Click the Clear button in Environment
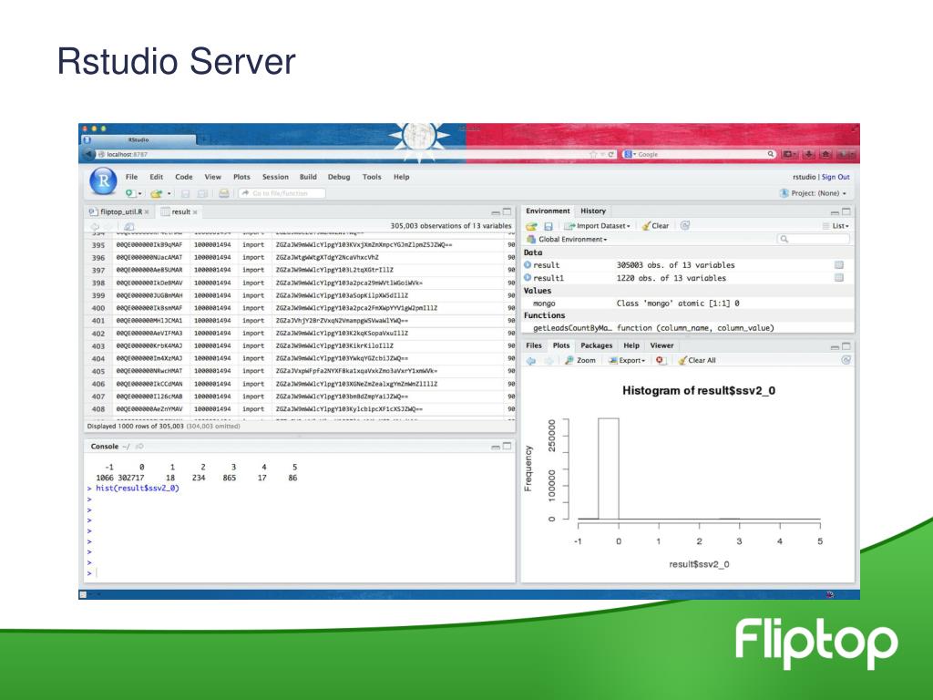This screenshot has height=700, width=933. [x=655, y=226]
